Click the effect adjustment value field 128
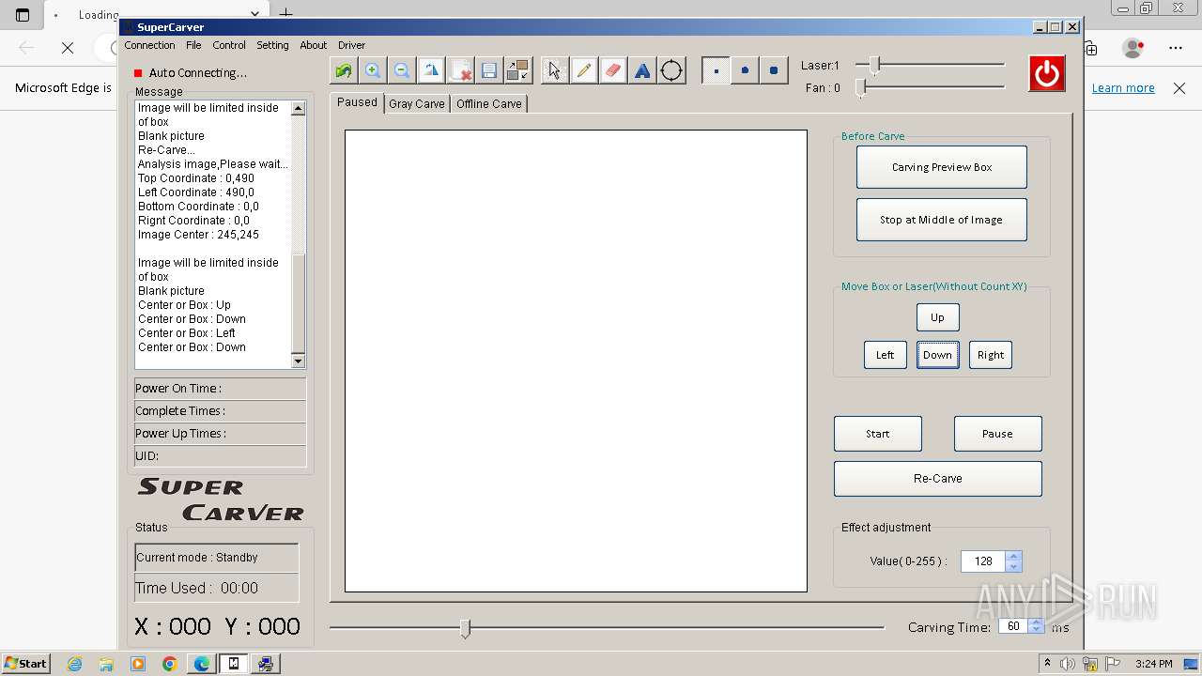Image resolution: width=1202 pixels, height=676 pixels. 982,561
